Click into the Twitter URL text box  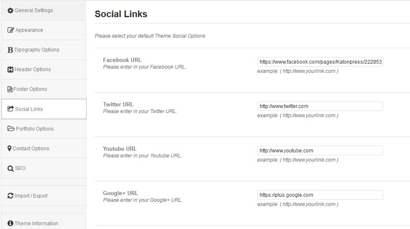tap(320, 106)
